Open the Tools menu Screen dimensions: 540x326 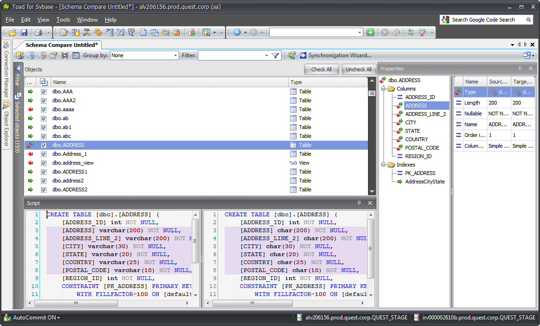63,20
